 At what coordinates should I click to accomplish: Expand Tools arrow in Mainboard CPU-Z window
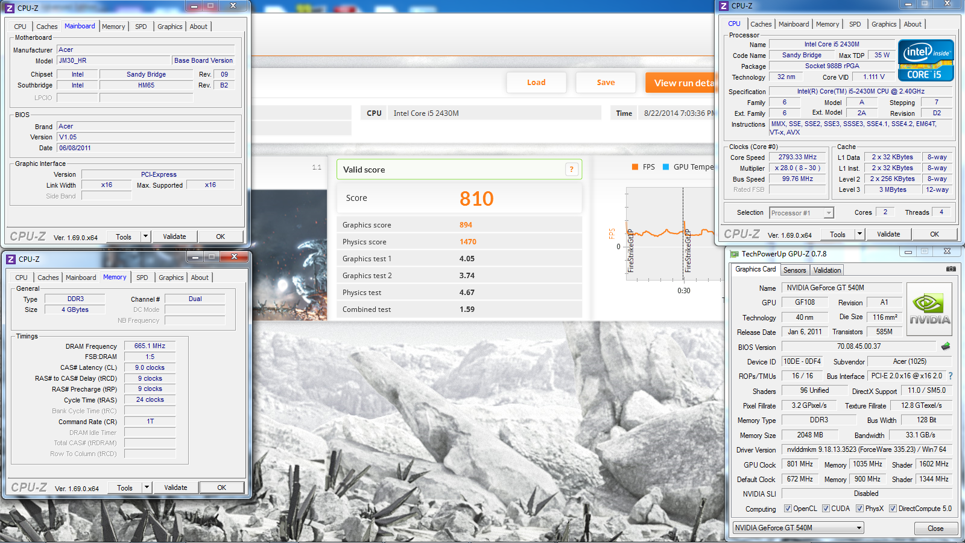click(145, 237)
